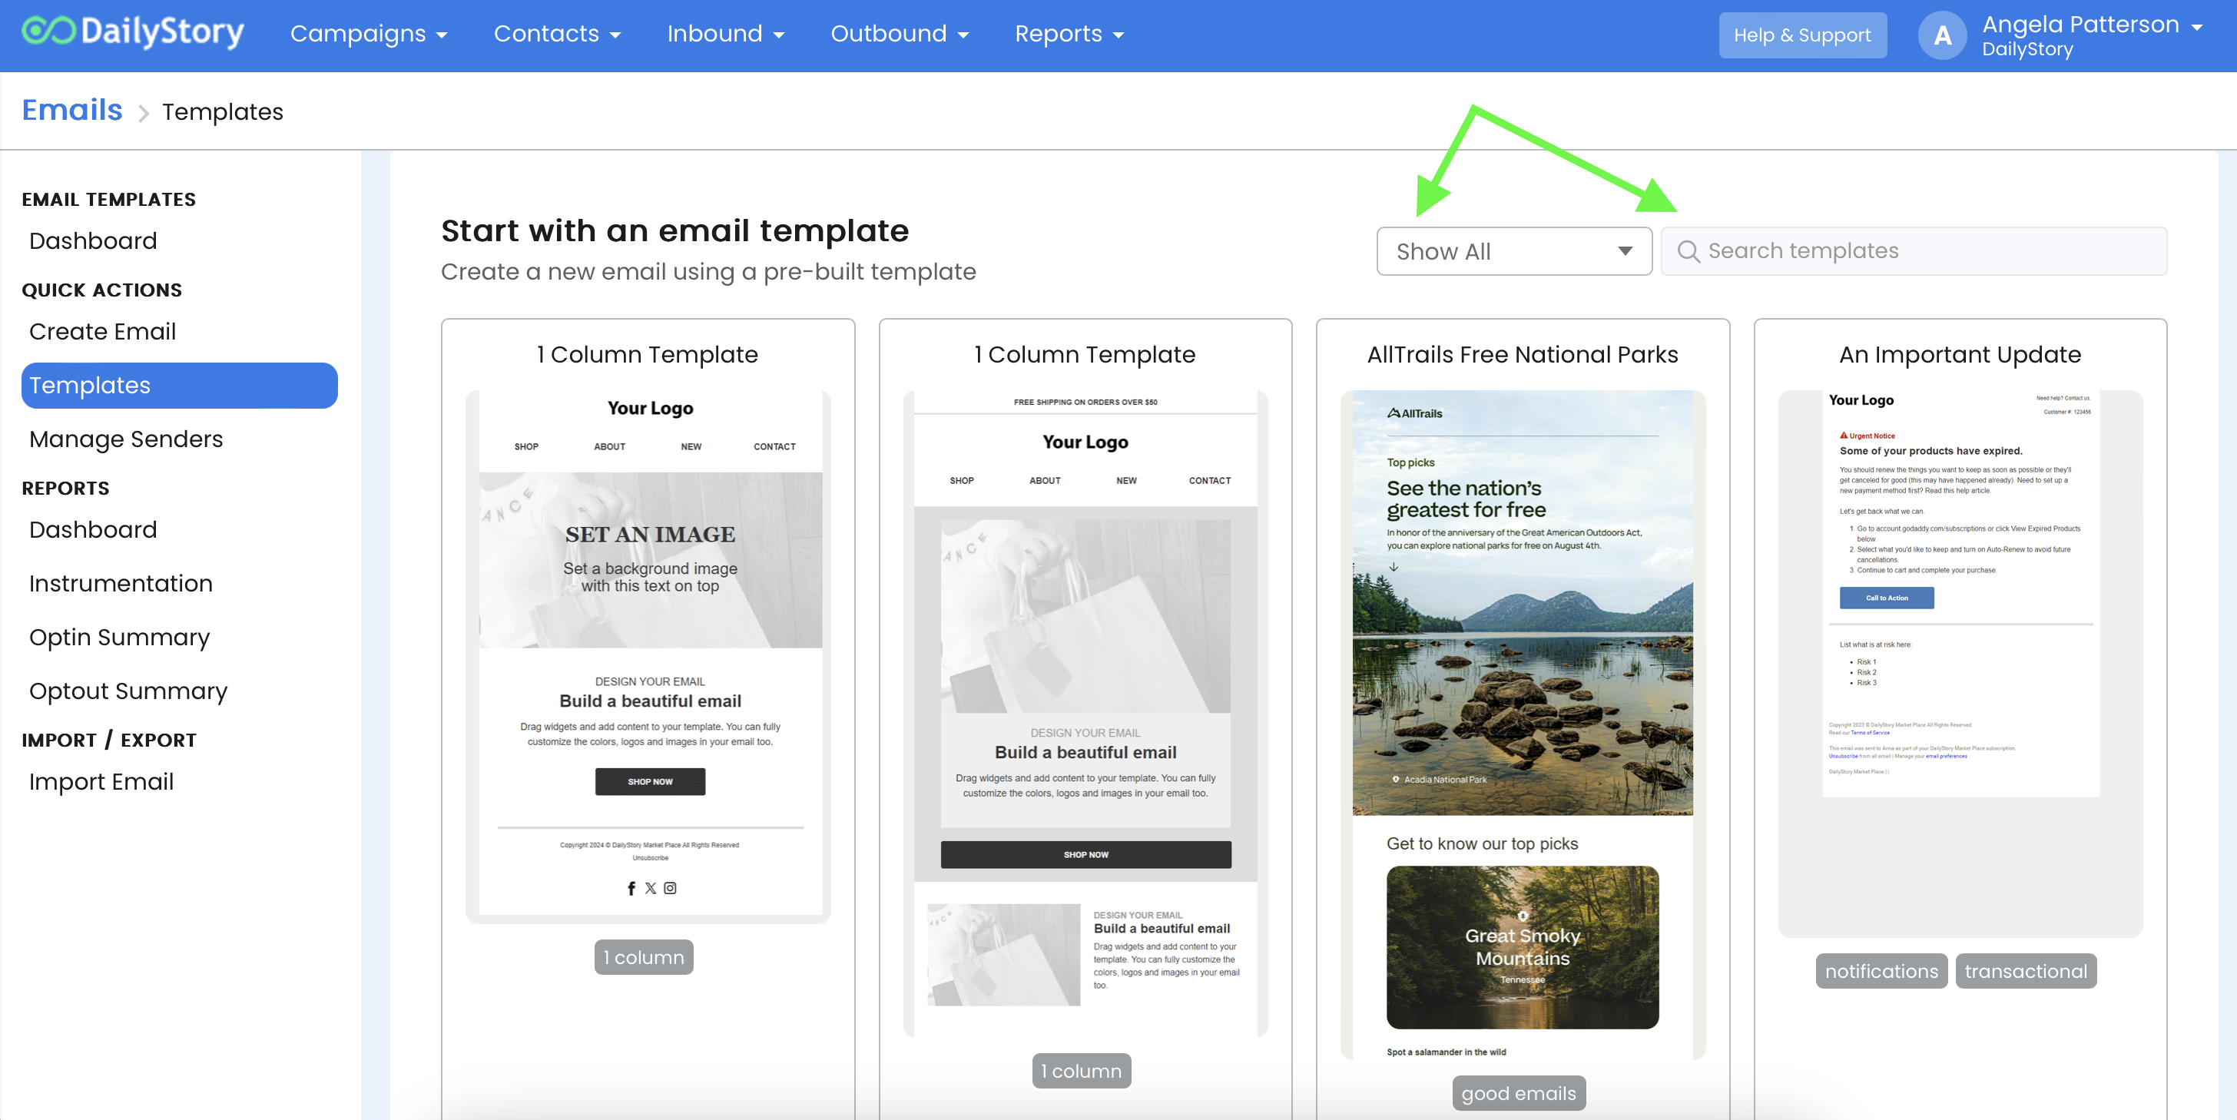The width and height of the screenshot is (2237, 1120).
Task: Open the Show All filter dropdown
Action: [1513, 252]
